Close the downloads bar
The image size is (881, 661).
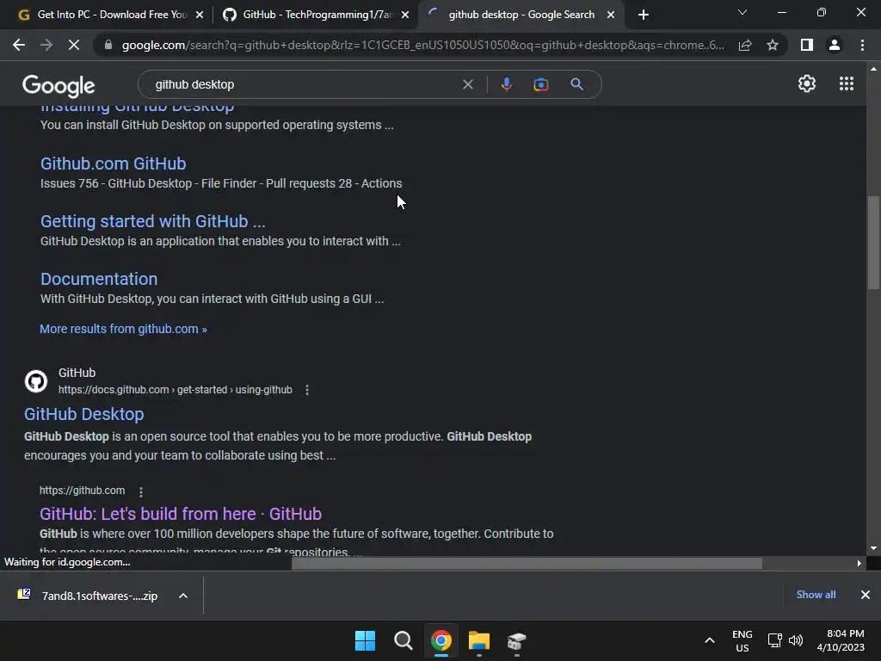tap(866, 595)
